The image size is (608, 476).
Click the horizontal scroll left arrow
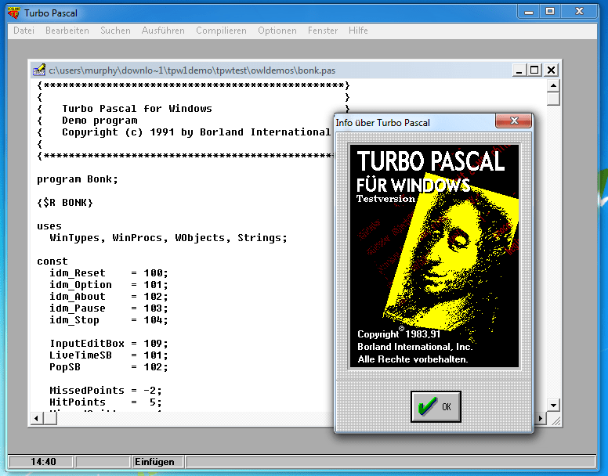[x=37, y=418]
